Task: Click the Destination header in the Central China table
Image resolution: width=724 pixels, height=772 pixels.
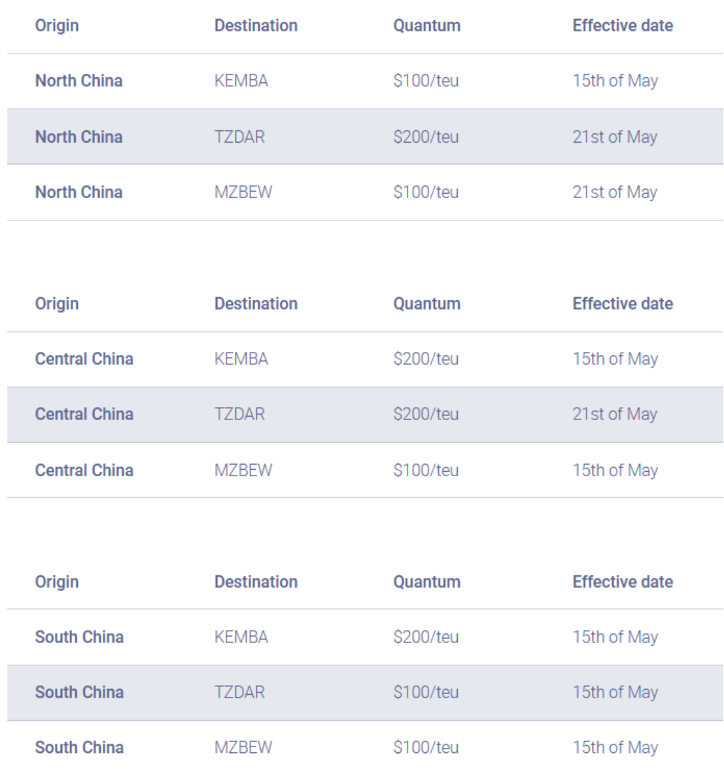Action: [x=256, y=304]
